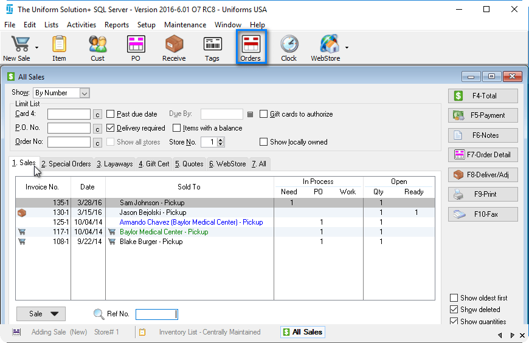This screenshot has width=529, height=343.
Task: Uncheck Show quantities checkbox
Action: pos(454,321)
